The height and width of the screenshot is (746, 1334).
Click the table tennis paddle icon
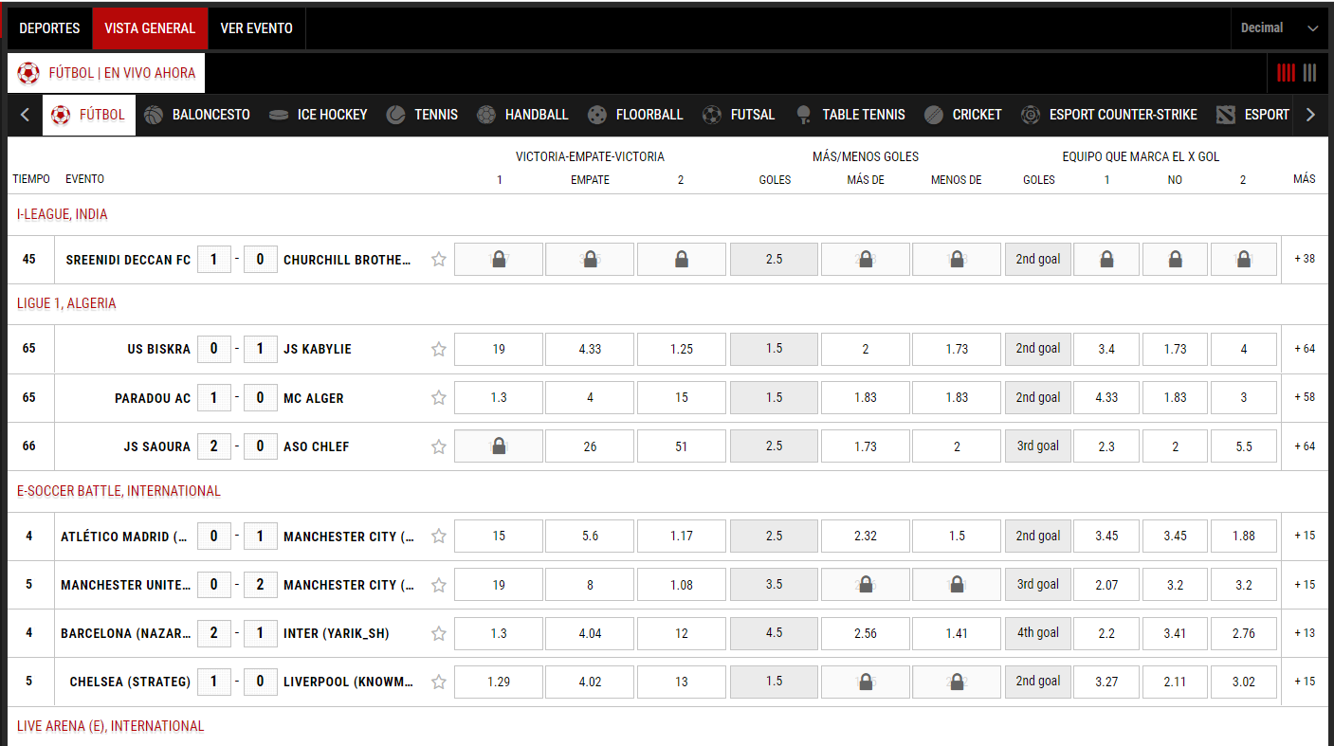pos(804,115)
